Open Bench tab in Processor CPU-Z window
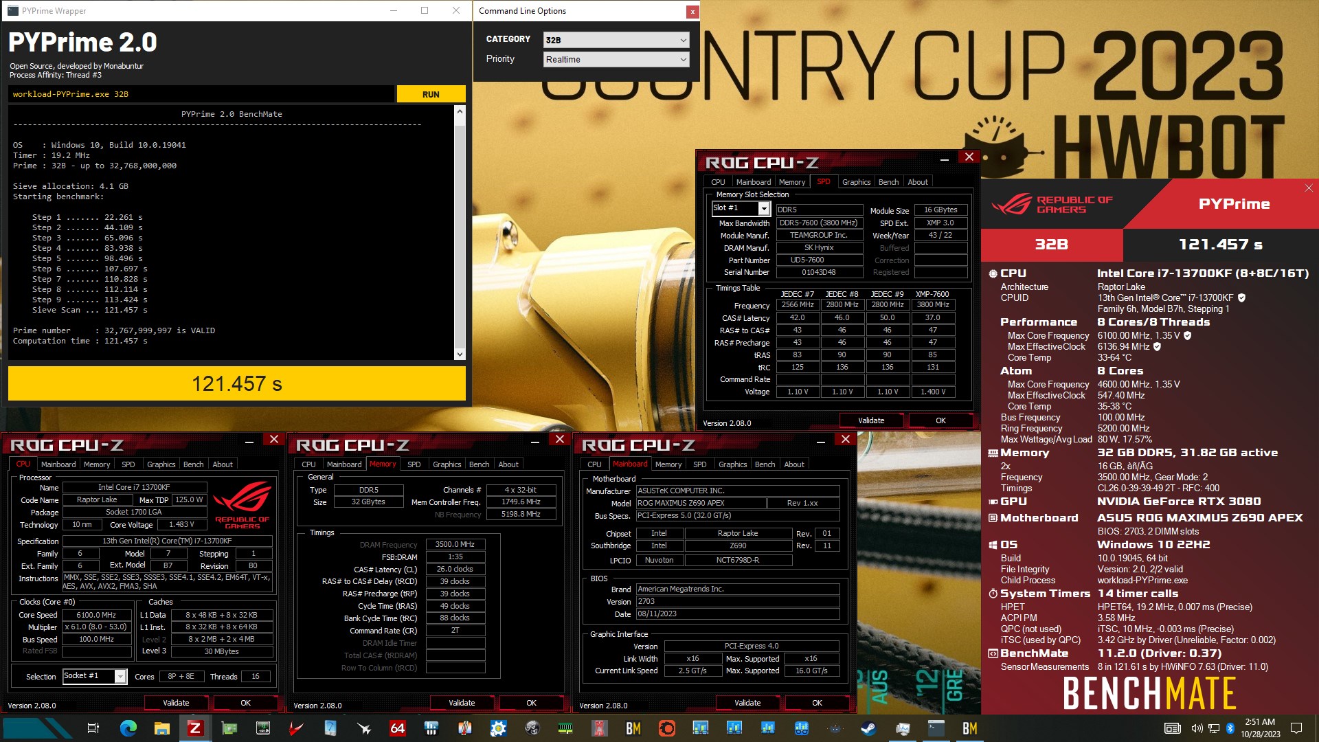The width and height of the screenshot is (1319, 742). click(x=193, y=464)
